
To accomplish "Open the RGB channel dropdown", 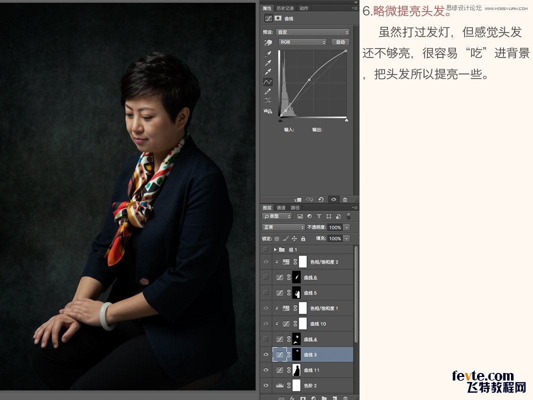I will 302,42.
